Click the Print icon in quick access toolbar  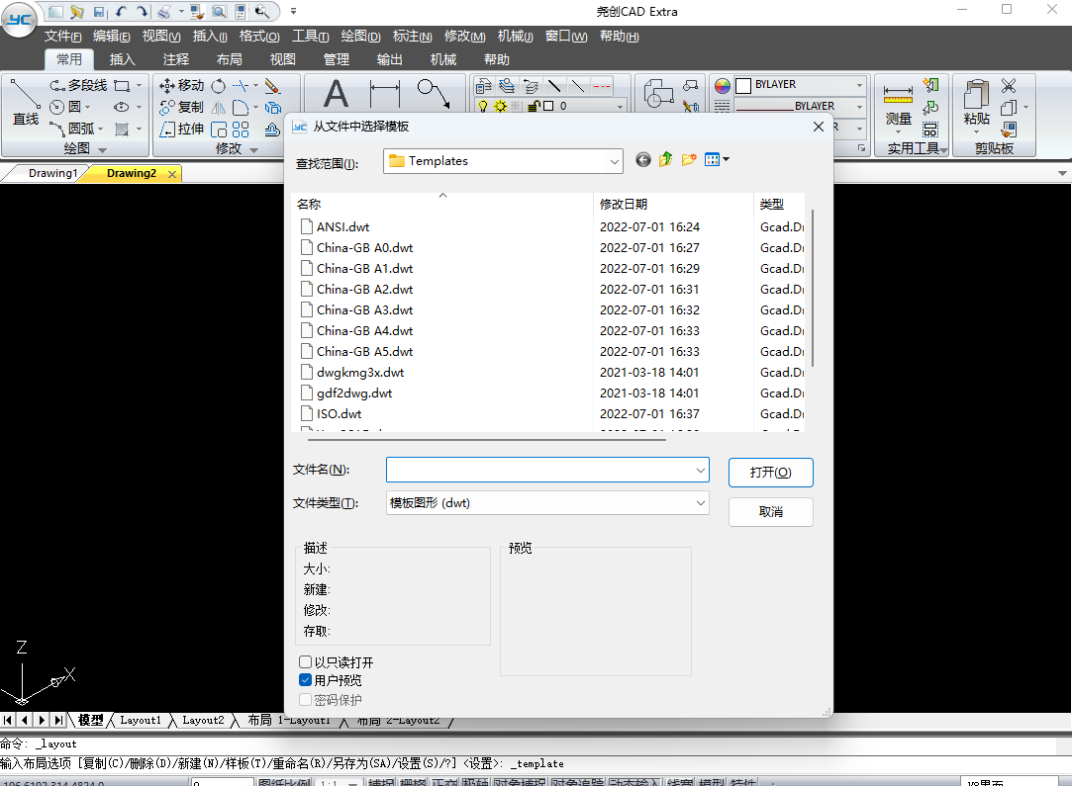tap(164, 12)
